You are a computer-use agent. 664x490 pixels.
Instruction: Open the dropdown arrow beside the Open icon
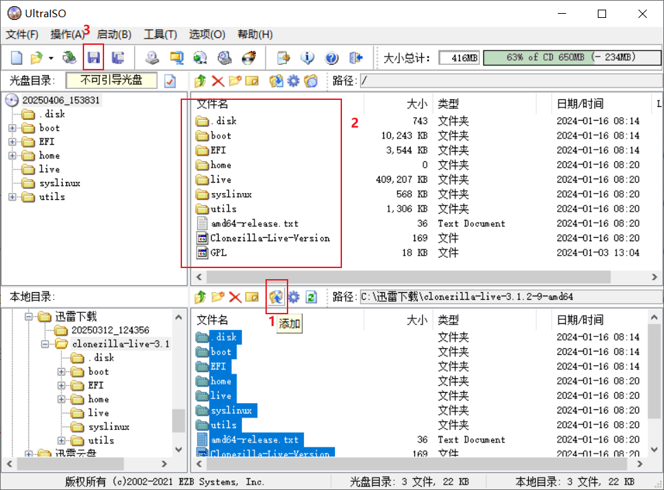(x=51, y=58)
